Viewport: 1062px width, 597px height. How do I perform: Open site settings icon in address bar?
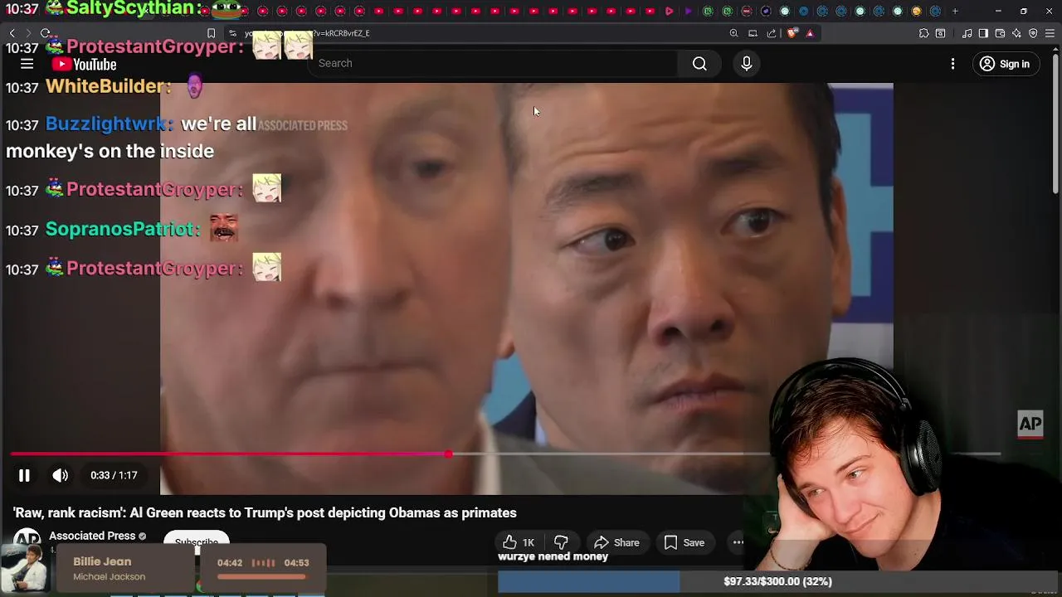point(233,33)
